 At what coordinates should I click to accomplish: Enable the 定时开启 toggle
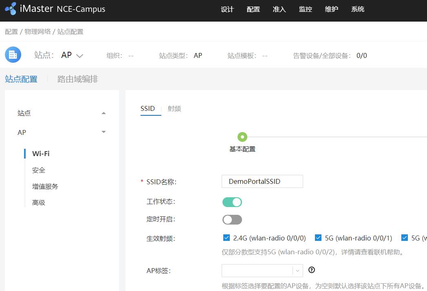coord(232,219)
